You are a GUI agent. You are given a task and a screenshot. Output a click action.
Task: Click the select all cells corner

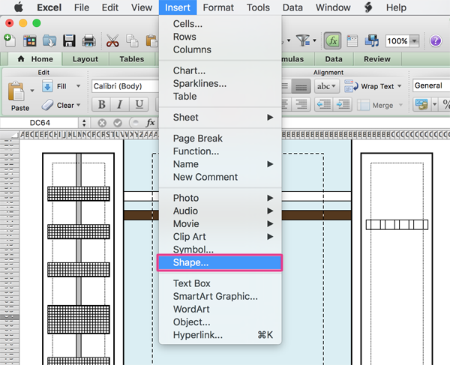pos(10,135)
